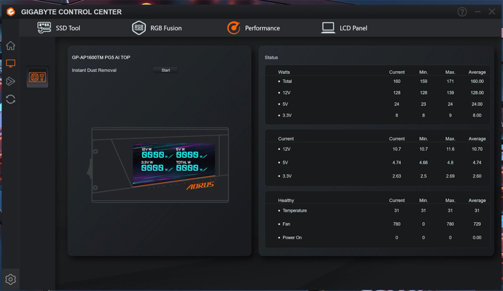Open settings gear in sidebar

click(11, 279)
